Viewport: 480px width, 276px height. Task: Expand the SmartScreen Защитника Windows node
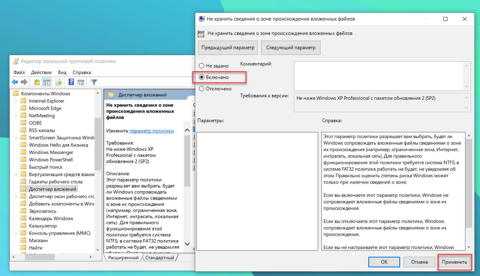[x=16, y=138]
